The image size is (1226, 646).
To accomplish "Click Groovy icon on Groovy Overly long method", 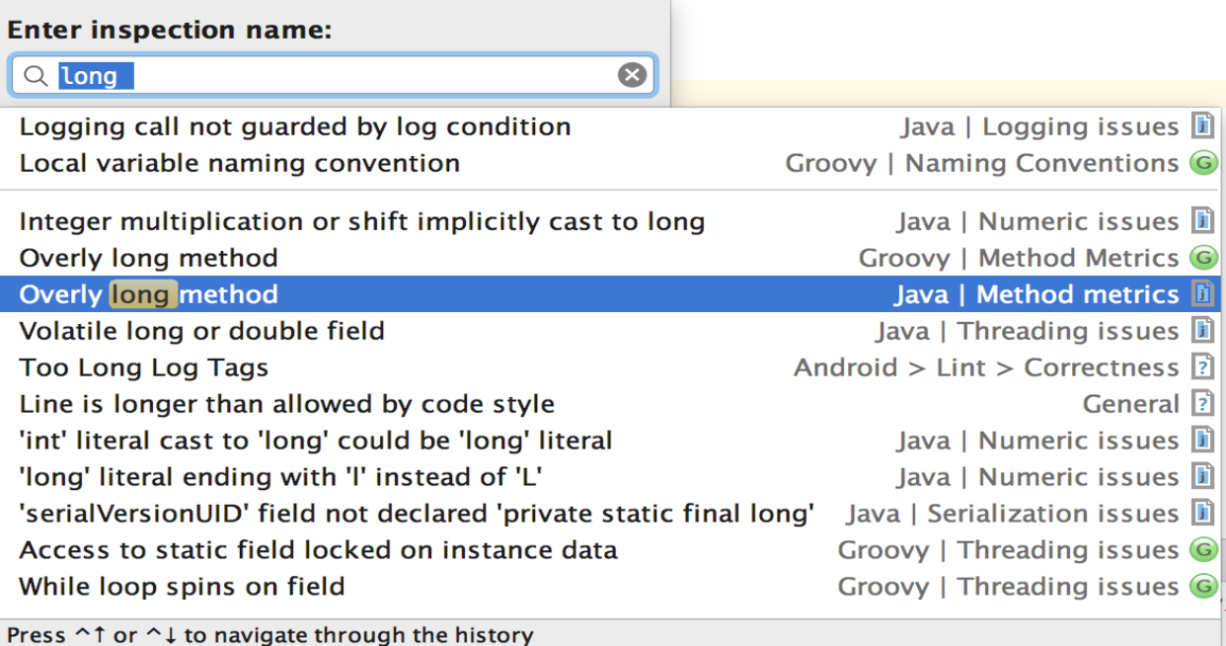I will [1202, 258].
